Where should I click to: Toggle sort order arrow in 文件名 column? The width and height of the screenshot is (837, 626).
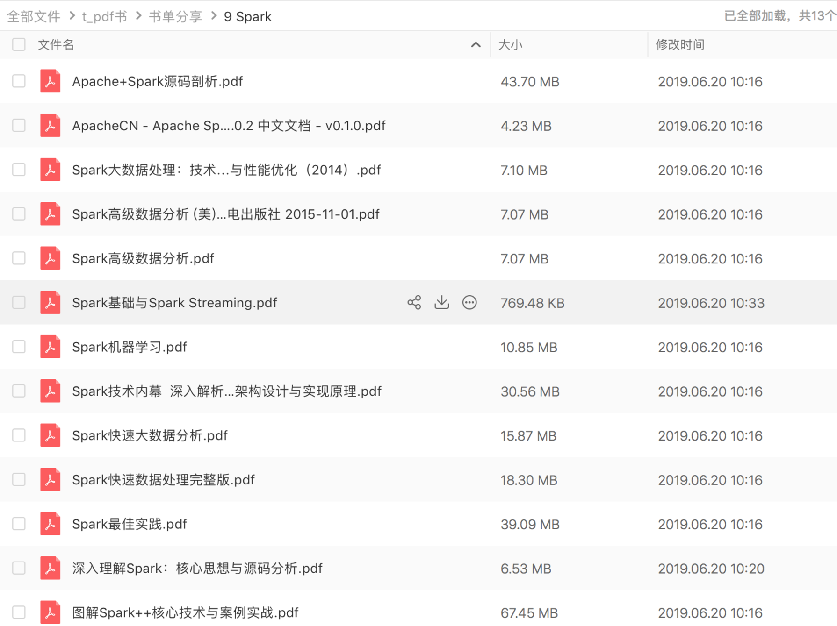click(x=476, y=45)
